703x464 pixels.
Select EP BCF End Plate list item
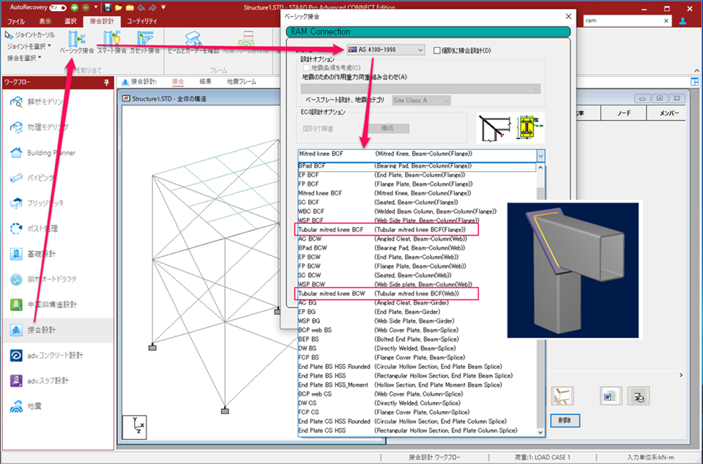pyautogui.click(x=417, y=175)
